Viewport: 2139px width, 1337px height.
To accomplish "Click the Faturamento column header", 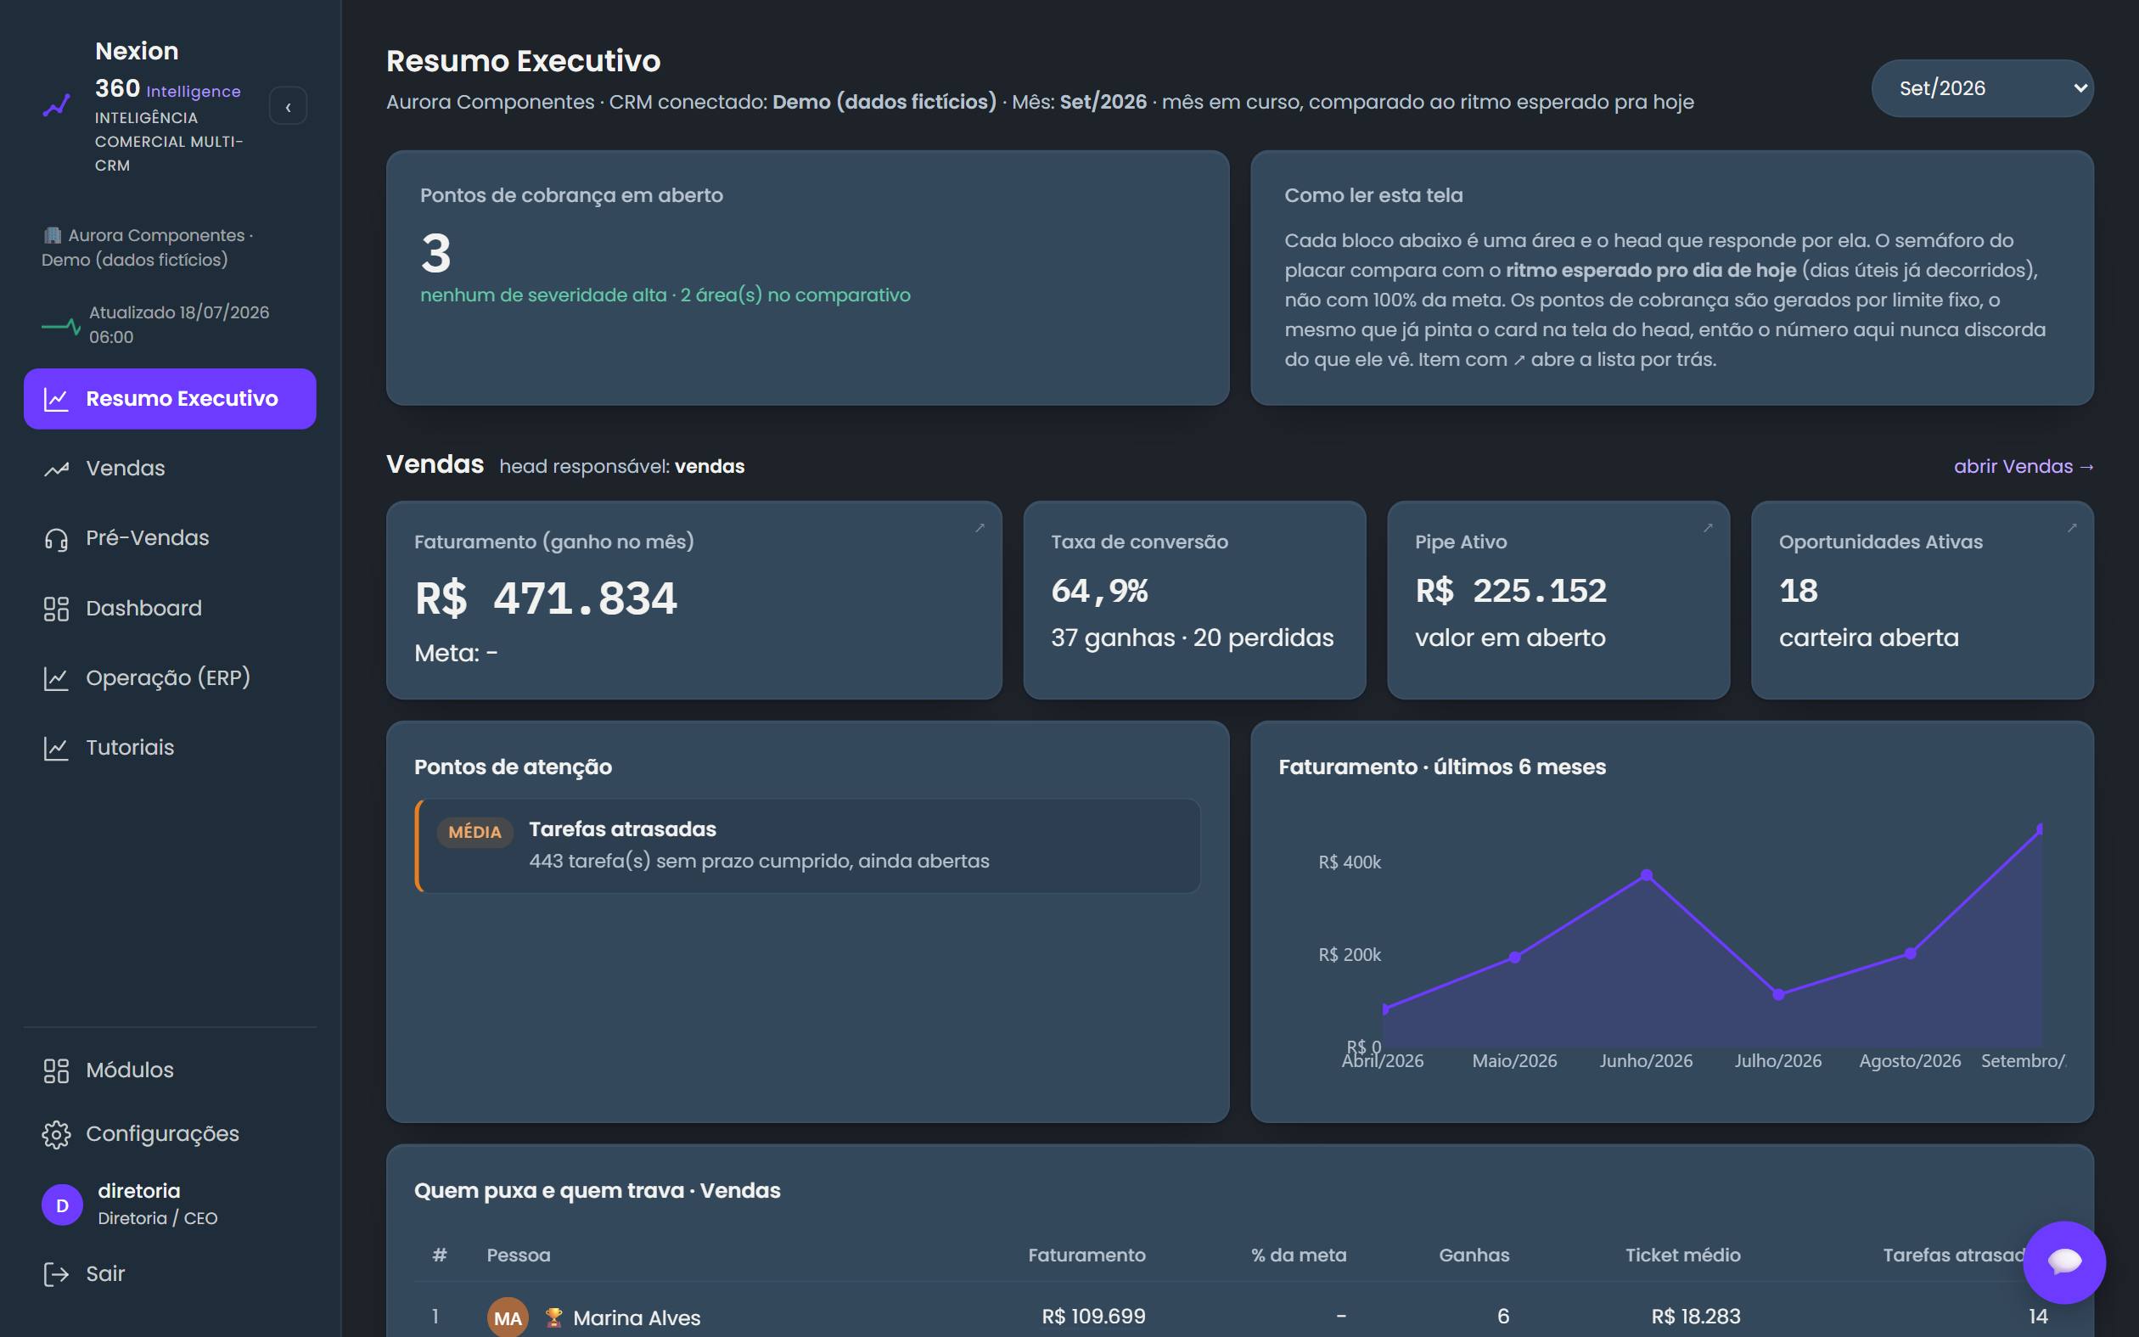I will click(x=1086, y=1255).
